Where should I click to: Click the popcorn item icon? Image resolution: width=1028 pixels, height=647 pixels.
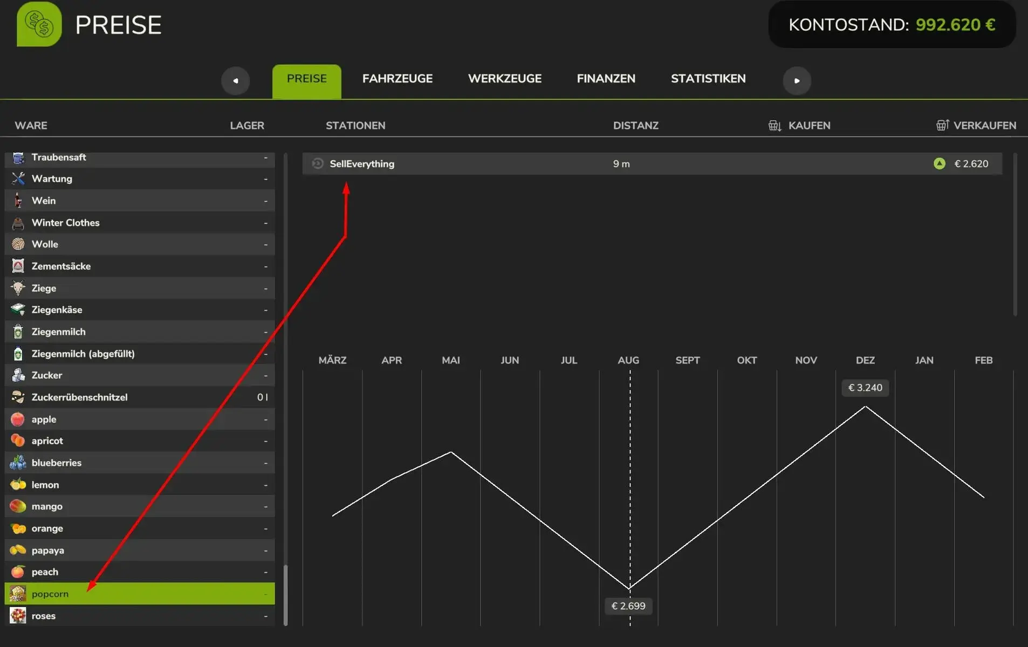18,594
